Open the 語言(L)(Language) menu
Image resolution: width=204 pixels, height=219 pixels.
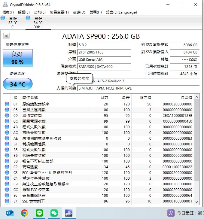[122, 12]
